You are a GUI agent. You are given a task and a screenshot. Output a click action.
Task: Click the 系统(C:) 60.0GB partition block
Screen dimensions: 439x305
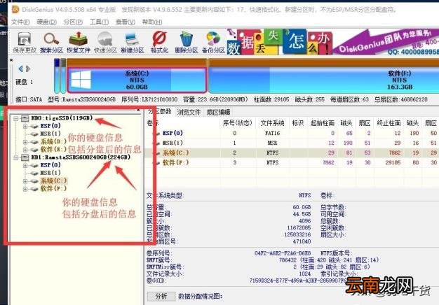click(x=137, y=80)
